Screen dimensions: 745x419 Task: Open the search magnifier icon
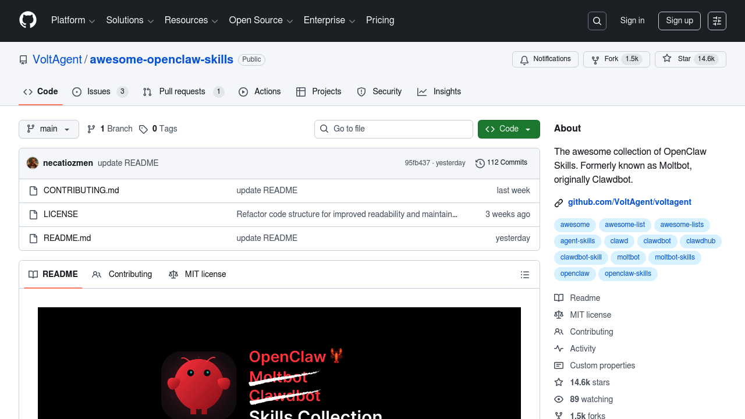click(597, 21)
